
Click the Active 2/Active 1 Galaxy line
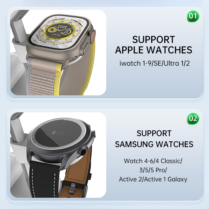click(x=153, y=179)
